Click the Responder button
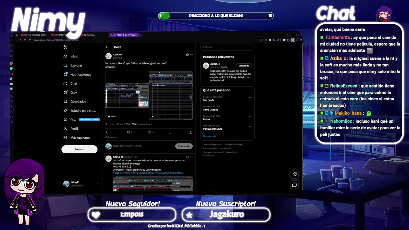409x230 pixels. [184, 146]
